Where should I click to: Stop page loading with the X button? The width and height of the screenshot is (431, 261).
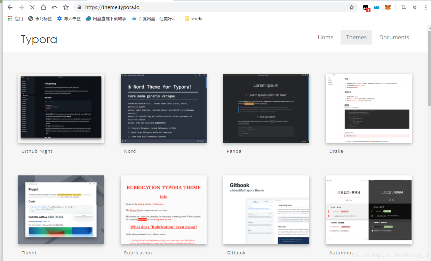coord(32,7)
